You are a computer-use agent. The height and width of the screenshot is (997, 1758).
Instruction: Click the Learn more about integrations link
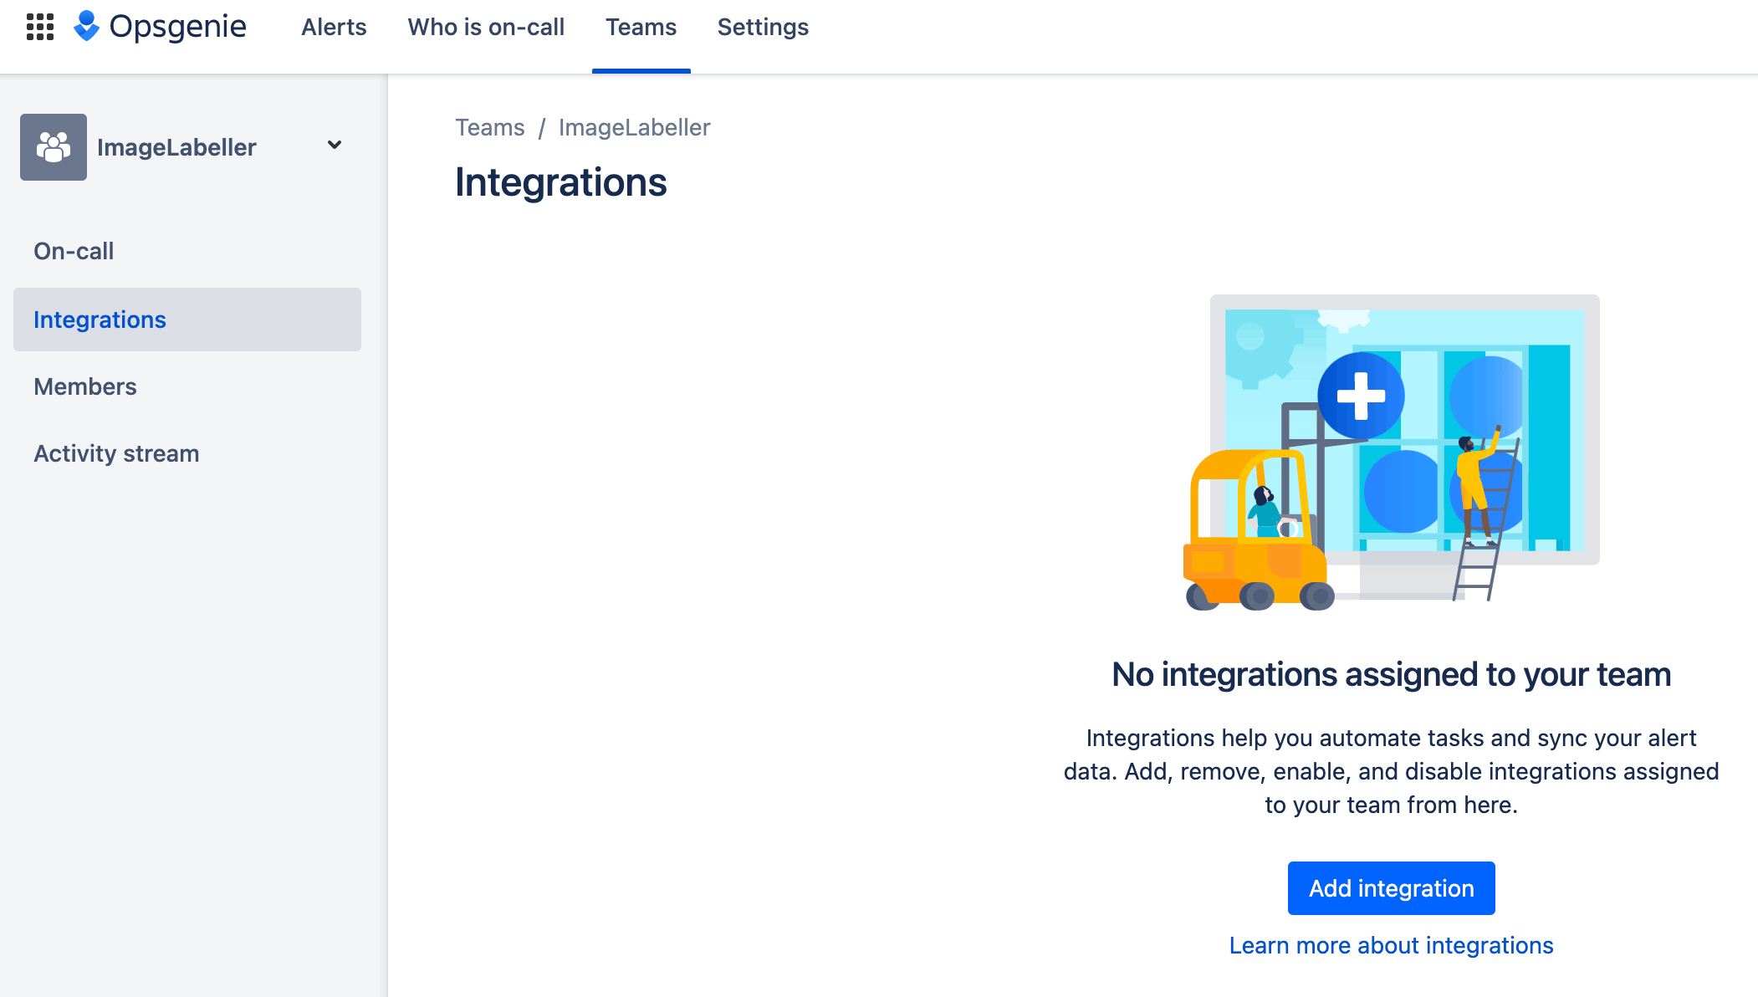coord(1391,945)
